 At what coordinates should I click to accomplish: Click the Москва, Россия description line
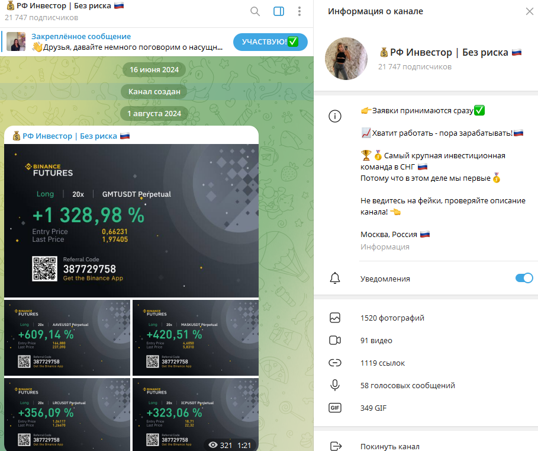coord(395,234)
